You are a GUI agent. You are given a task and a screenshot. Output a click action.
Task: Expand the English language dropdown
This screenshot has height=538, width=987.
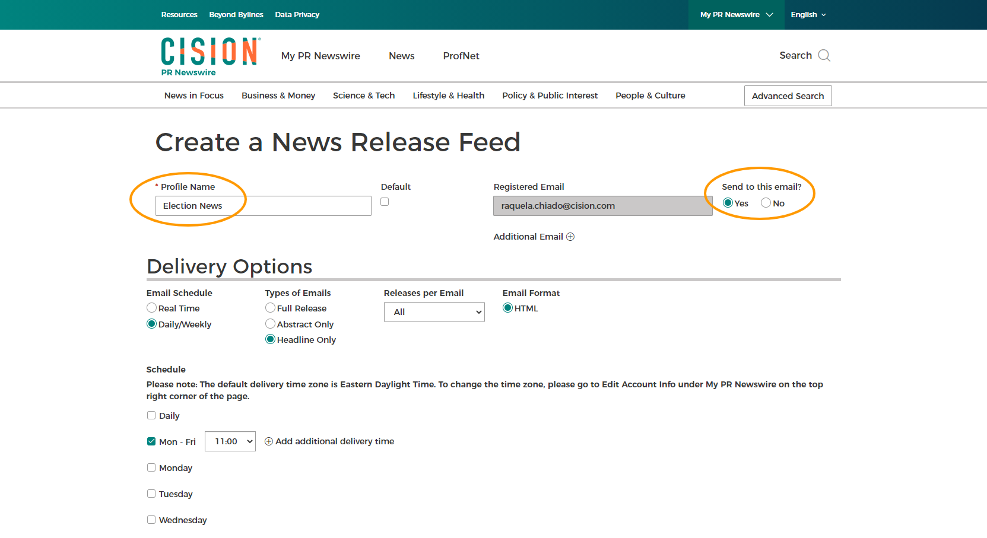click(x=808, y=14)
